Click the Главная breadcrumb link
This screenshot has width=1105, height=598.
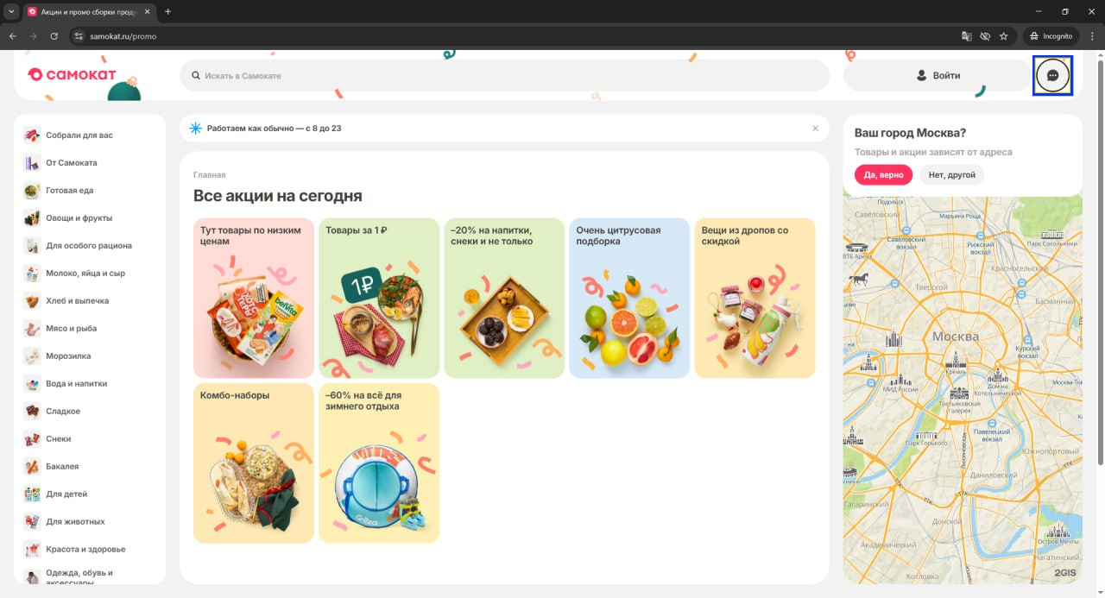[209, 175]
